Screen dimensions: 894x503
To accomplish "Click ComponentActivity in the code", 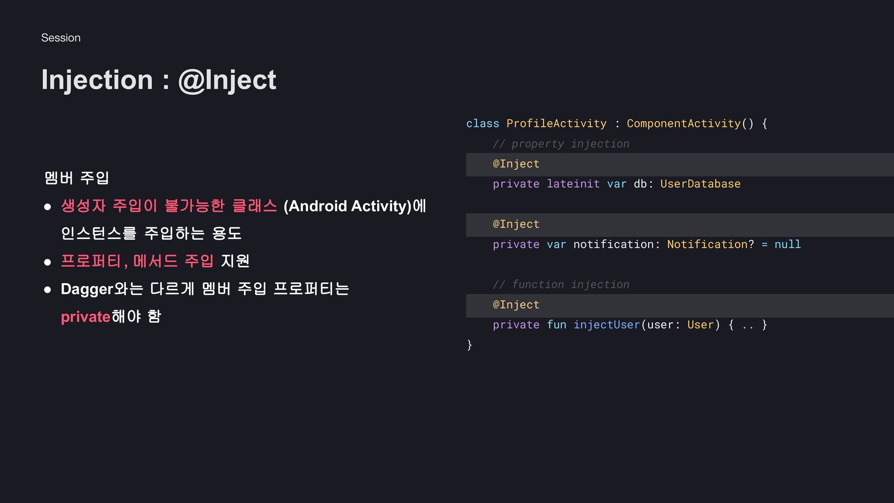I will tap(683, 123).
